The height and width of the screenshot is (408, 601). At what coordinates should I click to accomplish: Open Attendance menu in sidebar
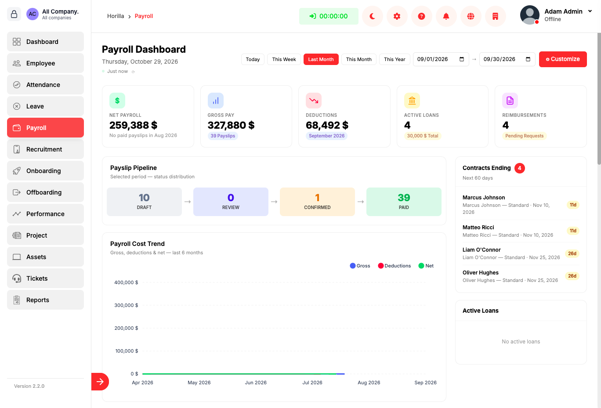pyautogui.click(x=45, y=84)
